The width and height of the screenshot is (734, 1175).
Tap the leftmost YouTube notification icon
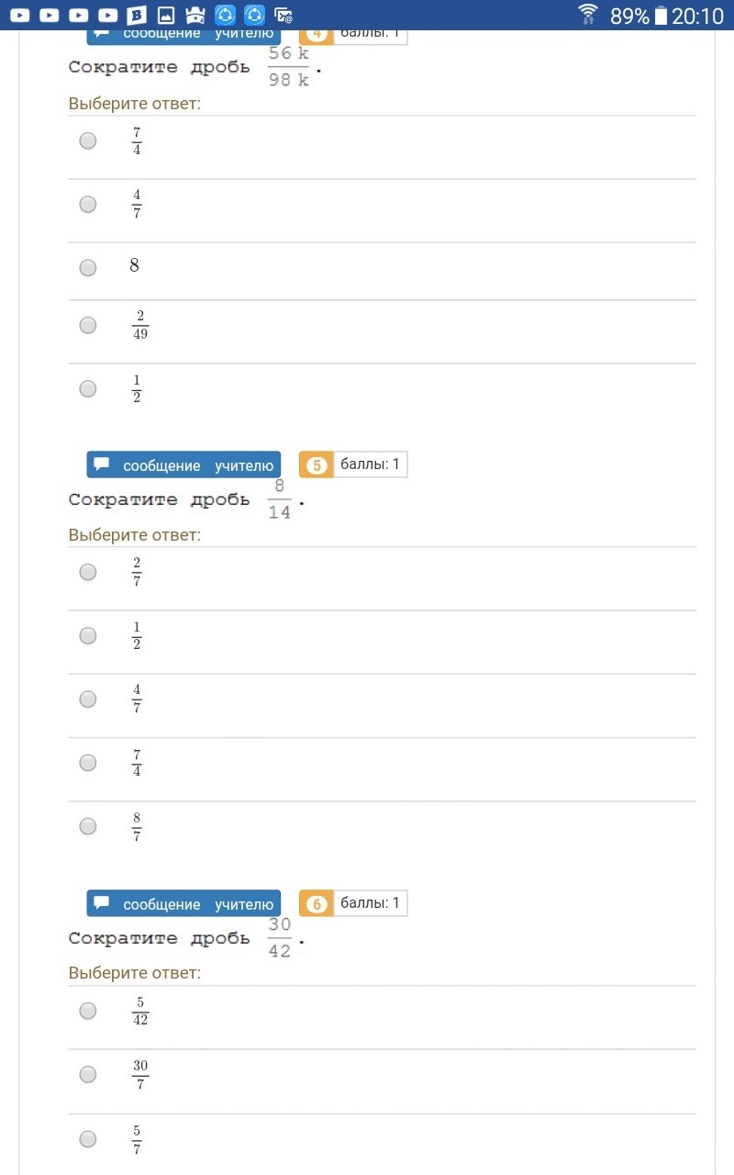(20, 15)
